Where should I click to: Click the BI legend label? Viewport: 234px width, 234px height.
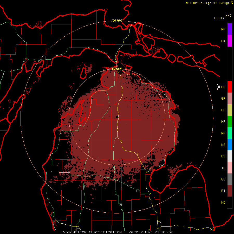(x=223, y=191)
